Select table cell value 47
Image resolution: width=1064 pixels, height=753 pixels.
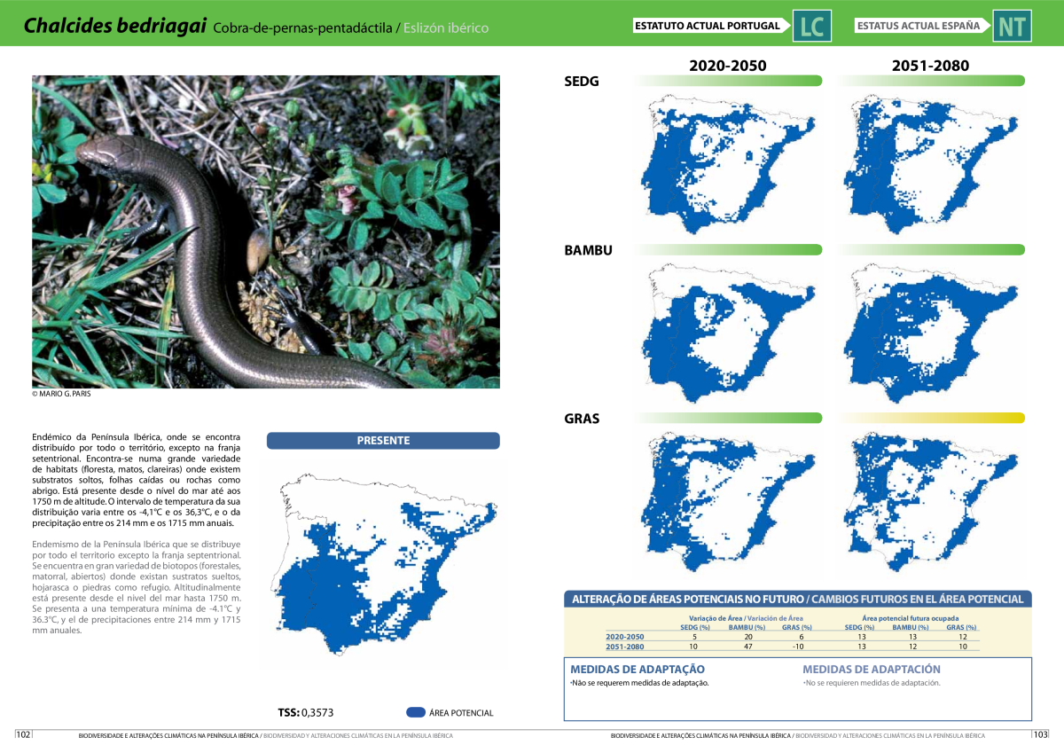click(x=747, y=647)
